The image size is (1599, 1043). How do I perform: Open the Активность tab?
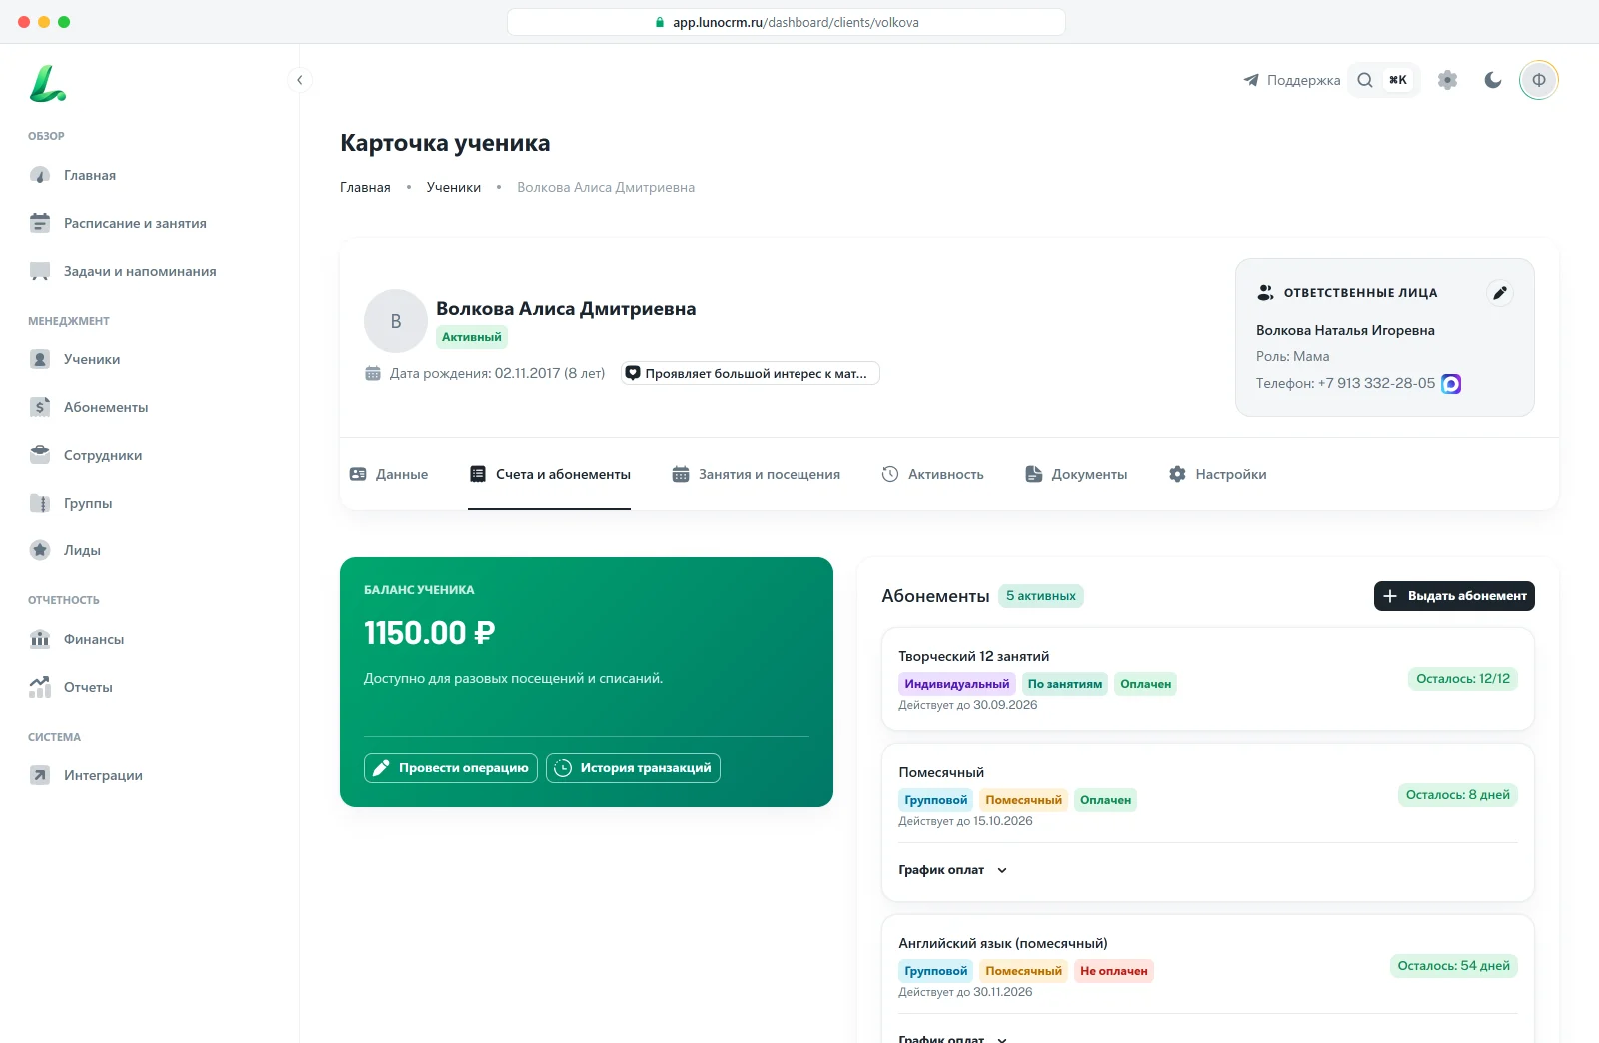click(x=933, y=474)
